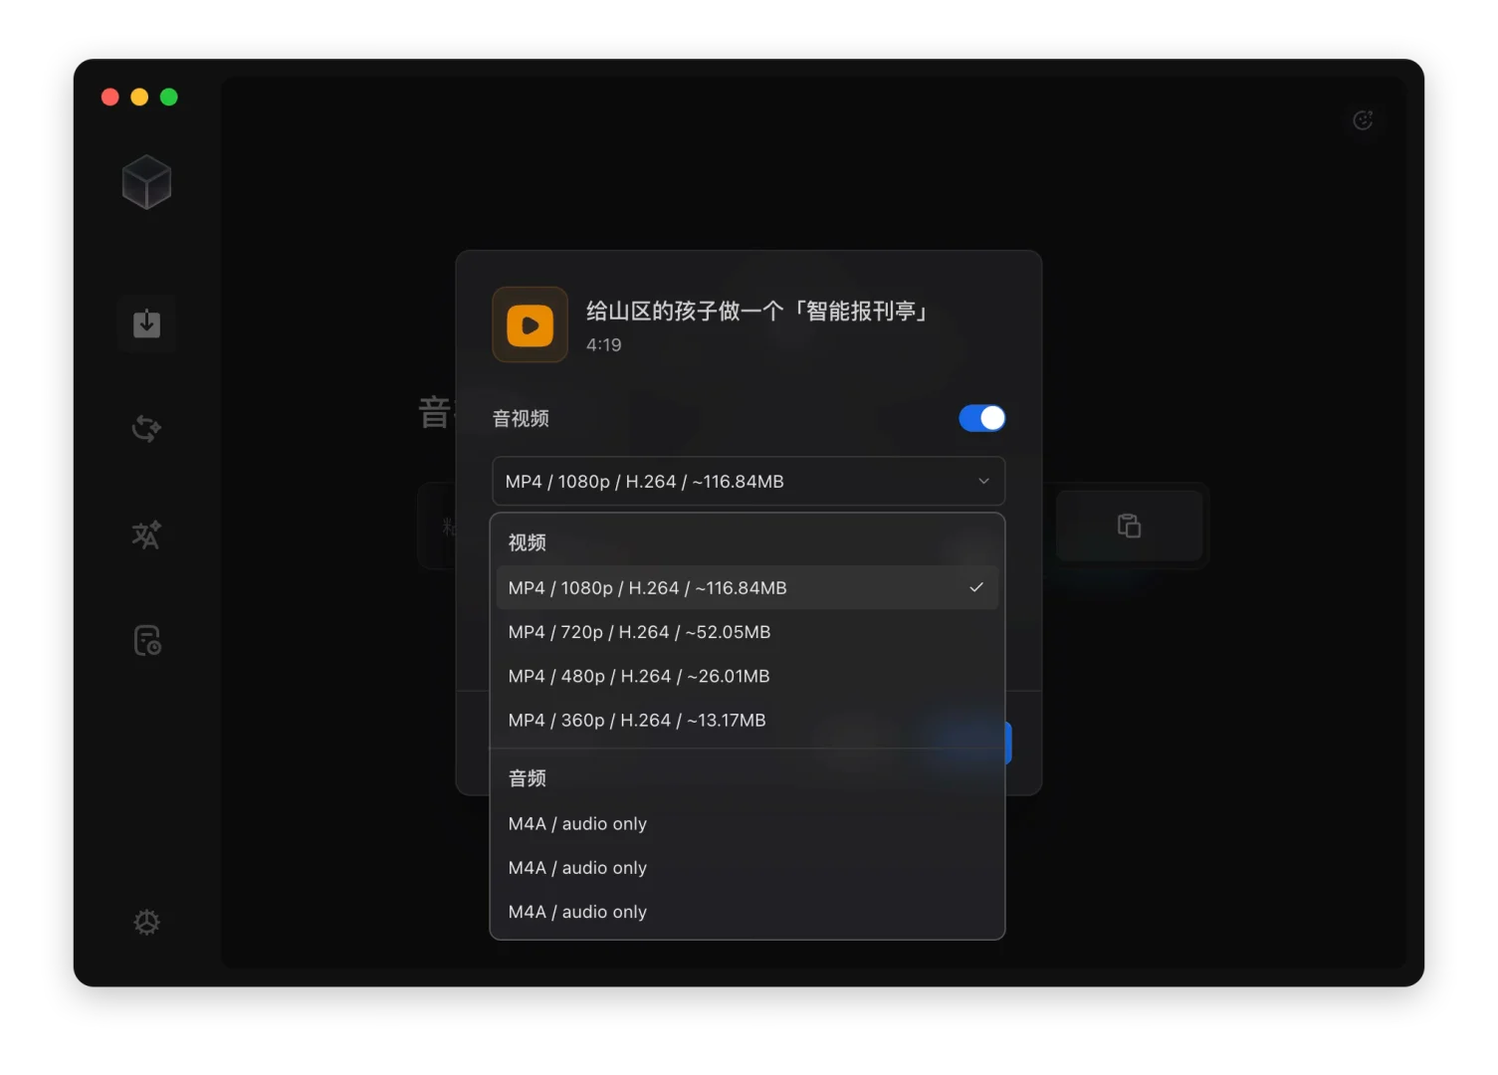Open the translation feature in the sidebar
This screenshot has height=1075, width=1498.
click(x=146, y=535)
